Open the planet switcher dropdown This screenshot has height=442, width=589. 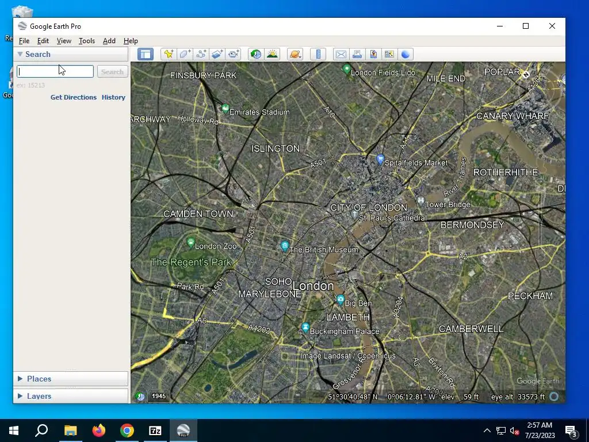click(x=295, y=54)
